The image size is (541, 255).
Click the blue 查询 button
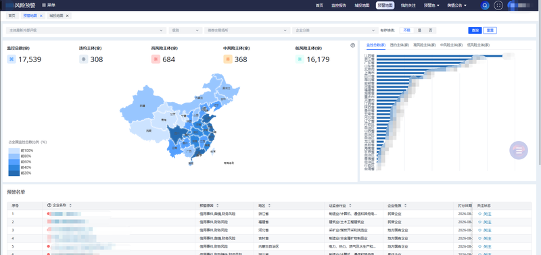click(475, 30)
